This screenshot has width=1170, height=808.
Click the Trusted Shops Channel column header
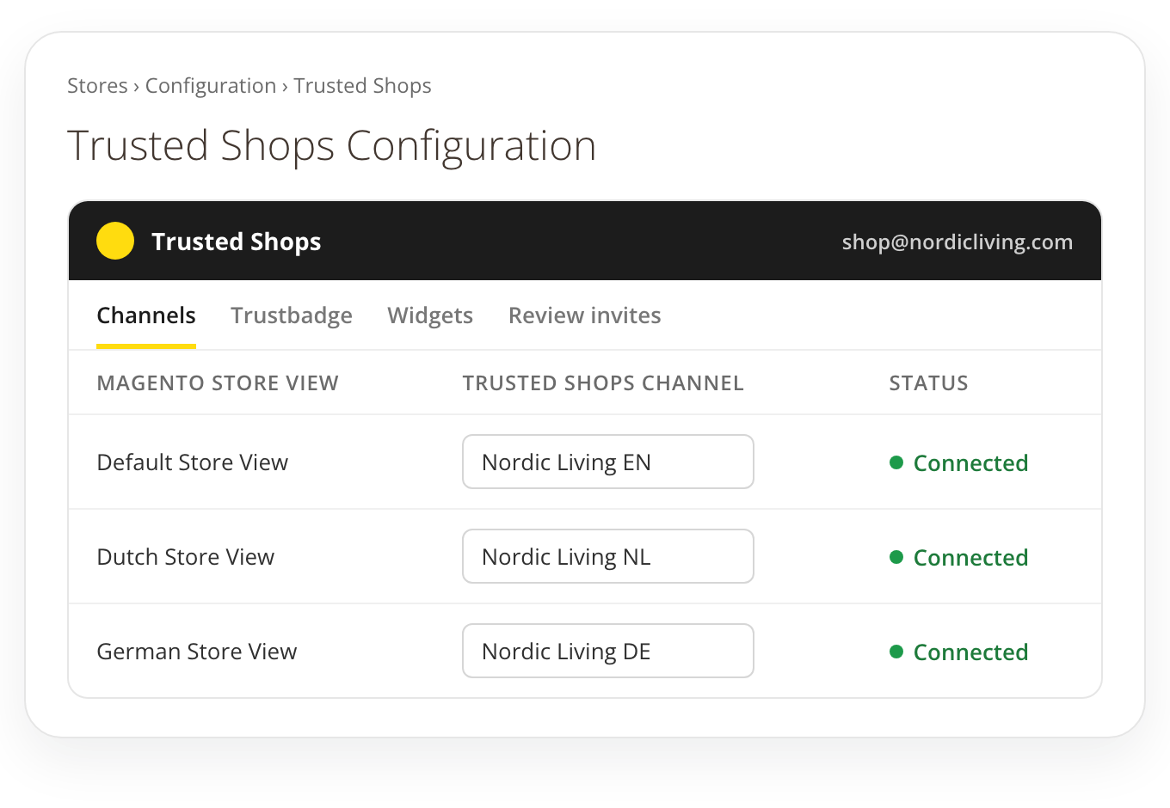(x=603, y=383)
